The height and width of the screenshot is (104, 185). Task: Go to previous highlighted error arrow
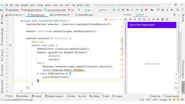[117, 19]
